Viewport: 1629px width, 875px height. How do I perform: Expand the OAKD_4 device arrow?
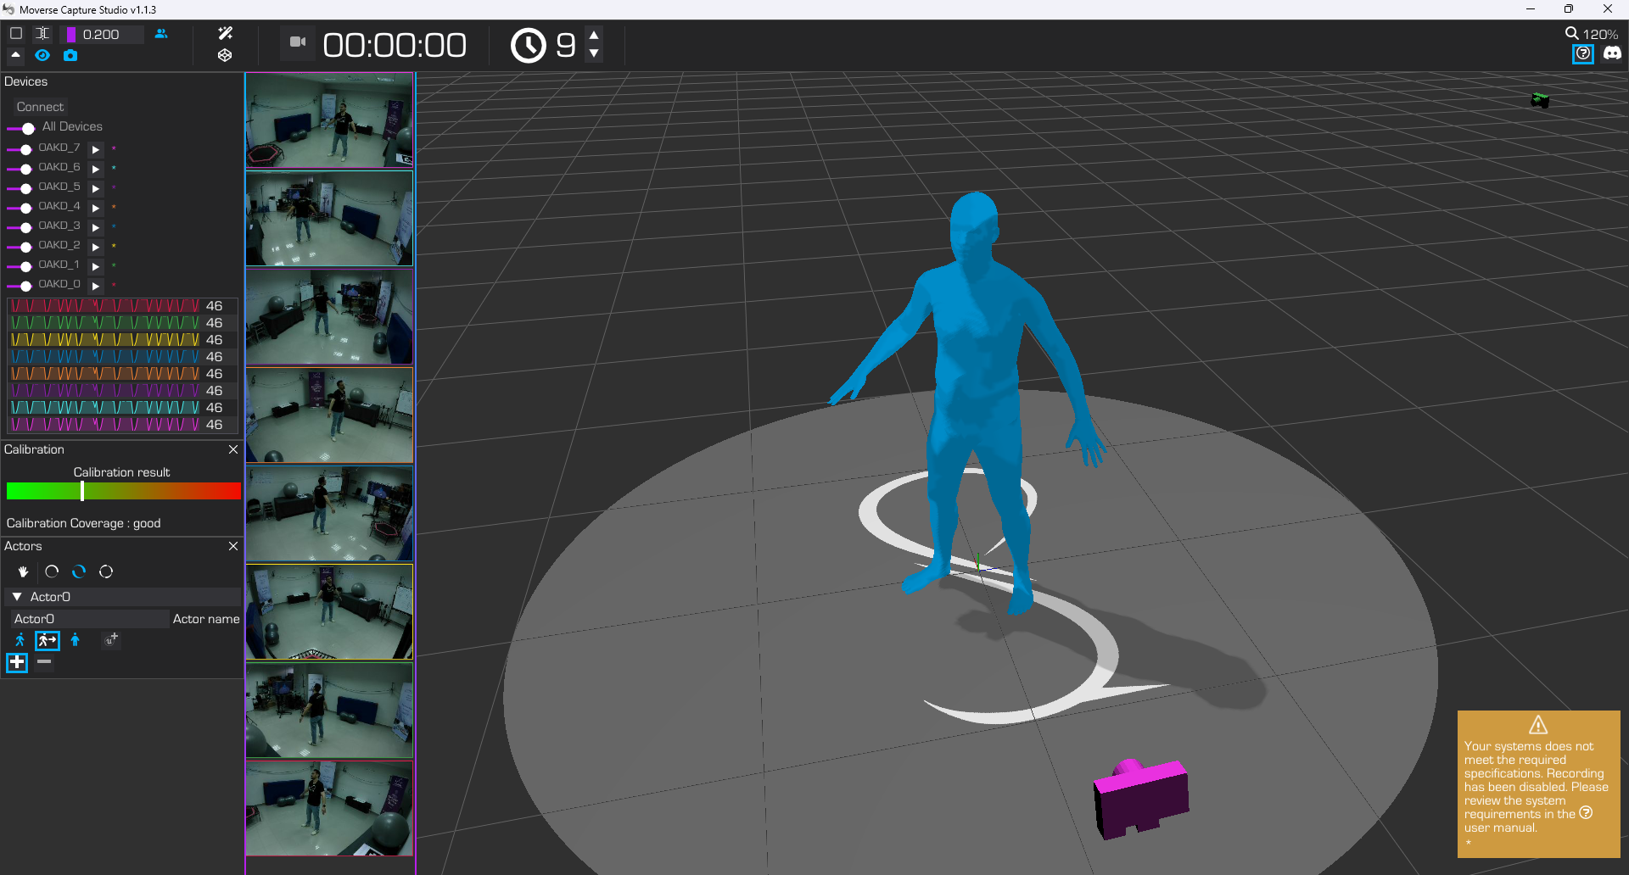pos(96,208)
